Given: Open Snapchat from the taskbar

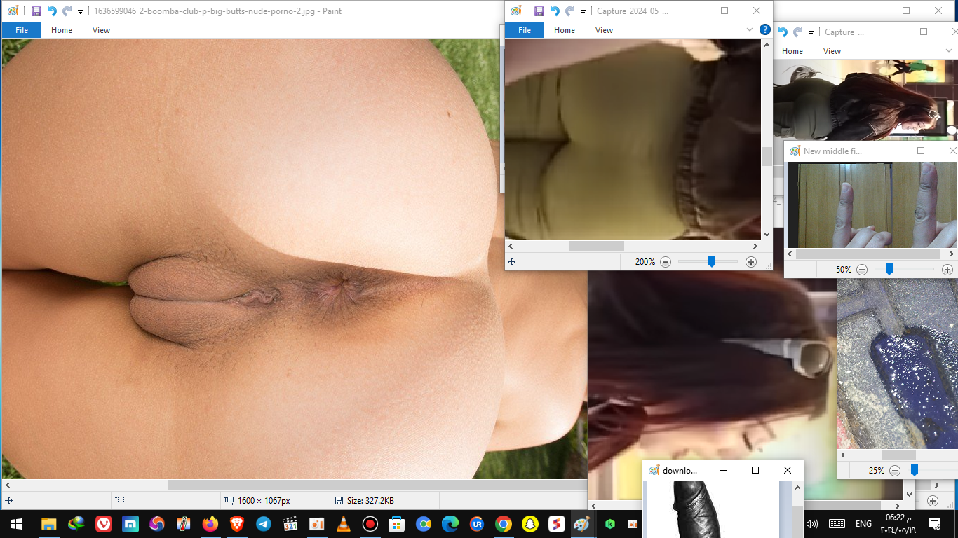Looking at the screenshot, I should click(x=529, y=524).
